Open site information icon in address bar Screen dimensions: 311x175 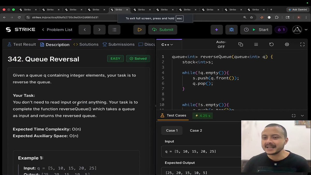[x=28, y=17]
